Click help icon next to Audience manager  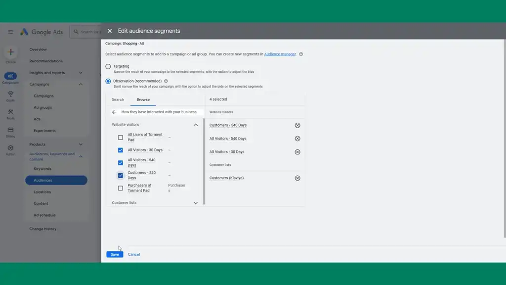tap(301, 54)
